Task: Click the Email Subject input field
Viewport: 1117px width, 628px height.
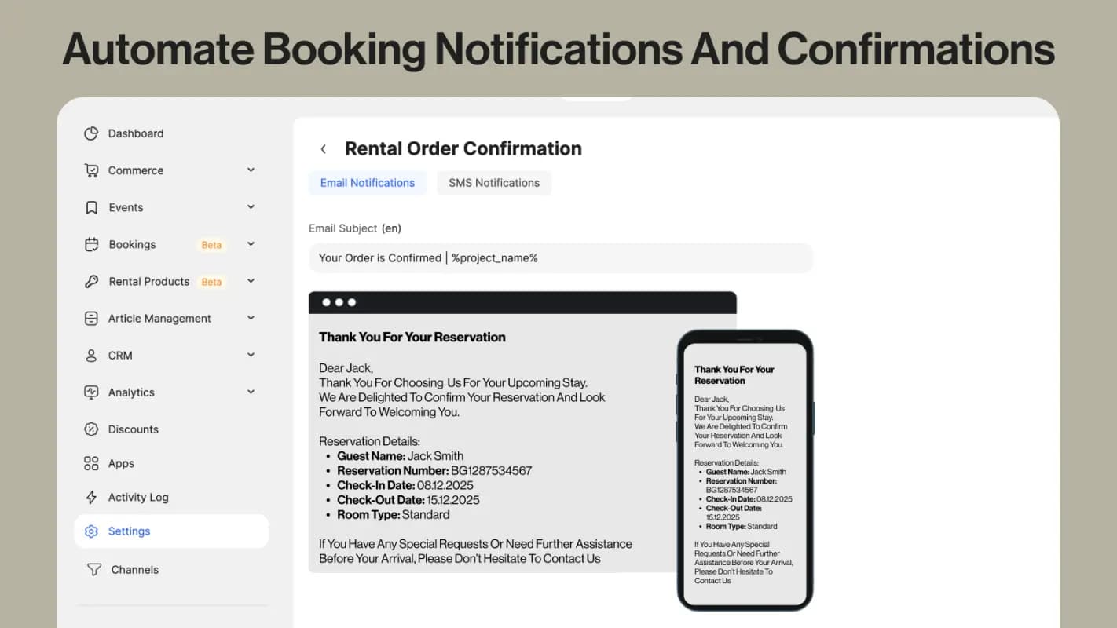Action: click(560, 257)
